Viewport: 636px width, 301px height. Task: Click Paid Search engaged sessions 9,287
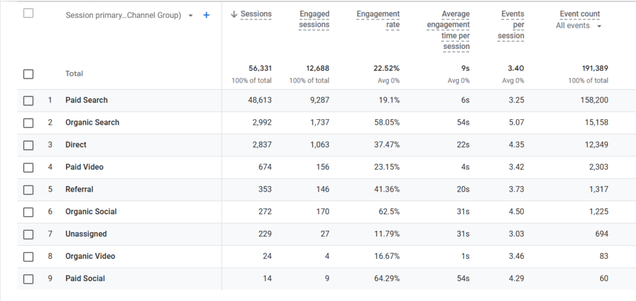[320, 100]
